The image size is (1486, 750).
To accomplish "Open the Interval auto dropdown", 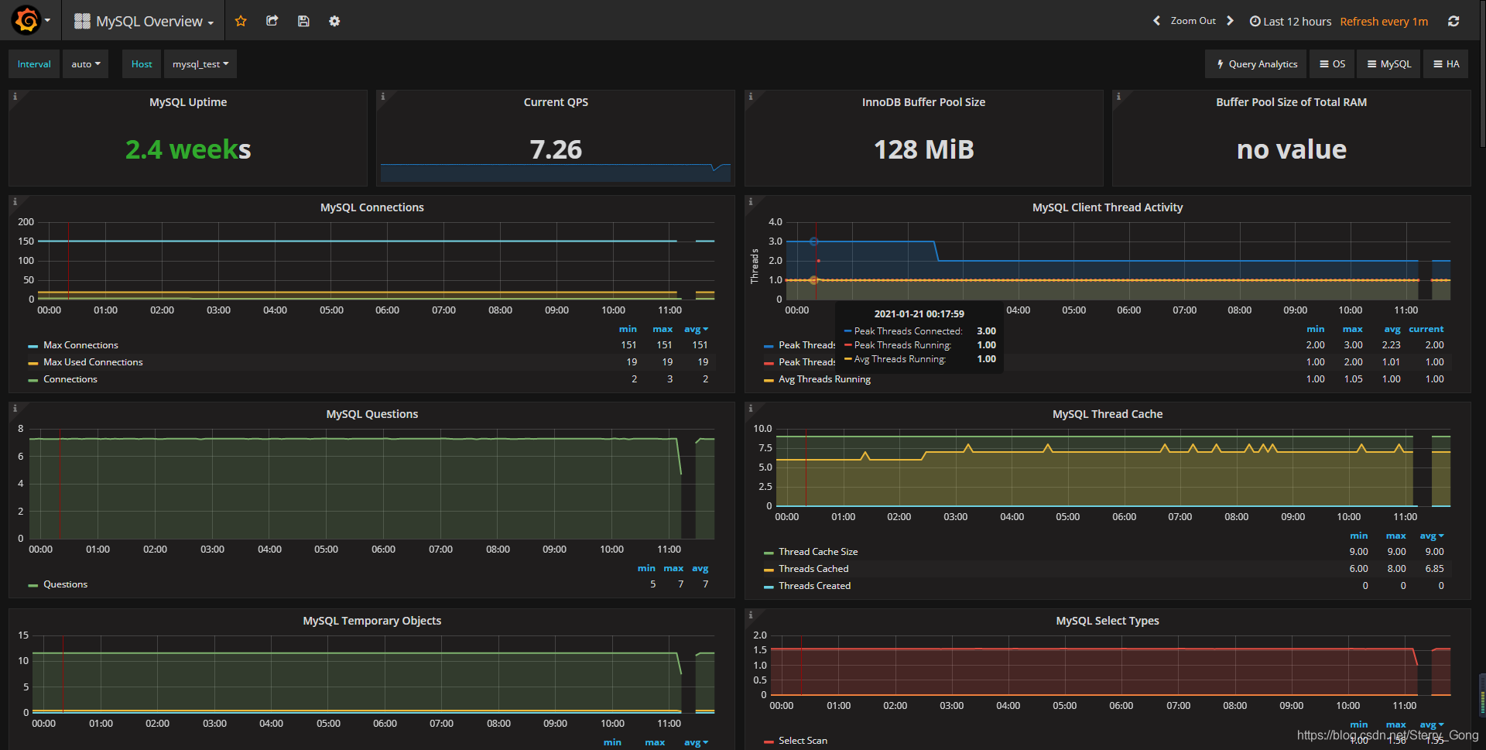I will click(86, 64).
